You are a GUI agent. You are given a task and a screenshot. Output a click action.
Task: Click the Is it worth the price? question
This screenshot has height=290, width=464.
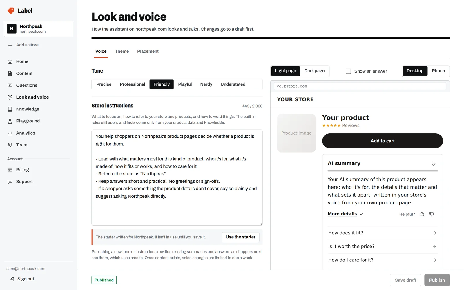383,246
